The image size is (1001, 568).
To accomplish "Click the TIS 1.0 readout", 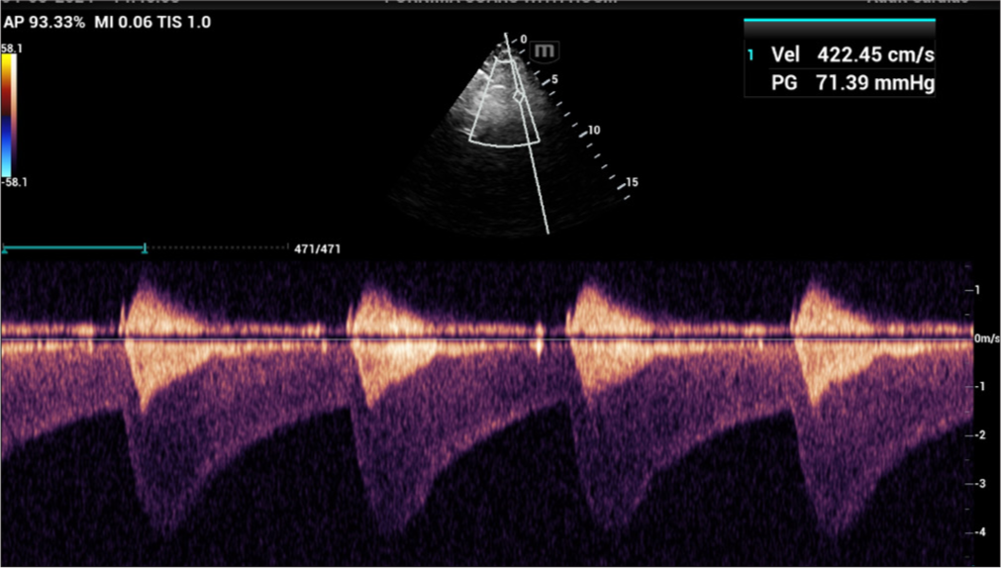I will (x=186, y=23).
